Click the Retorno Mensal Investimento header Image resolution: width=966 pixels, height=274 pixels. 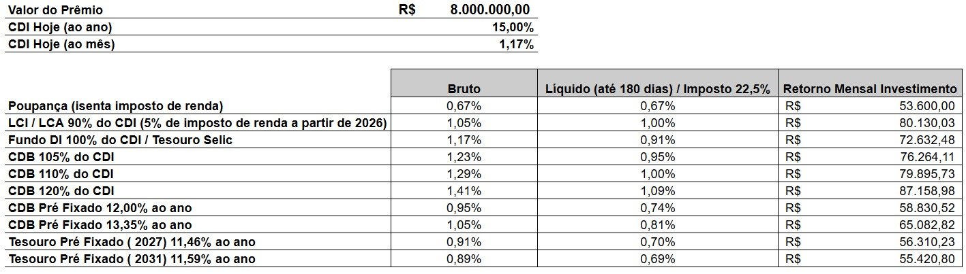coord(870,89)
